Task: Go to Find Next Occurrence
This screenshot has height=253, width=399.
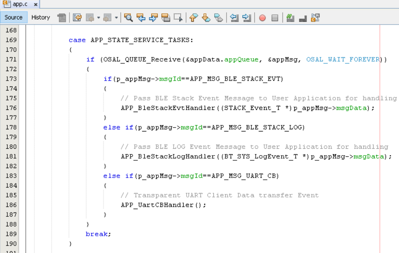Action: (x=153, y=18)
